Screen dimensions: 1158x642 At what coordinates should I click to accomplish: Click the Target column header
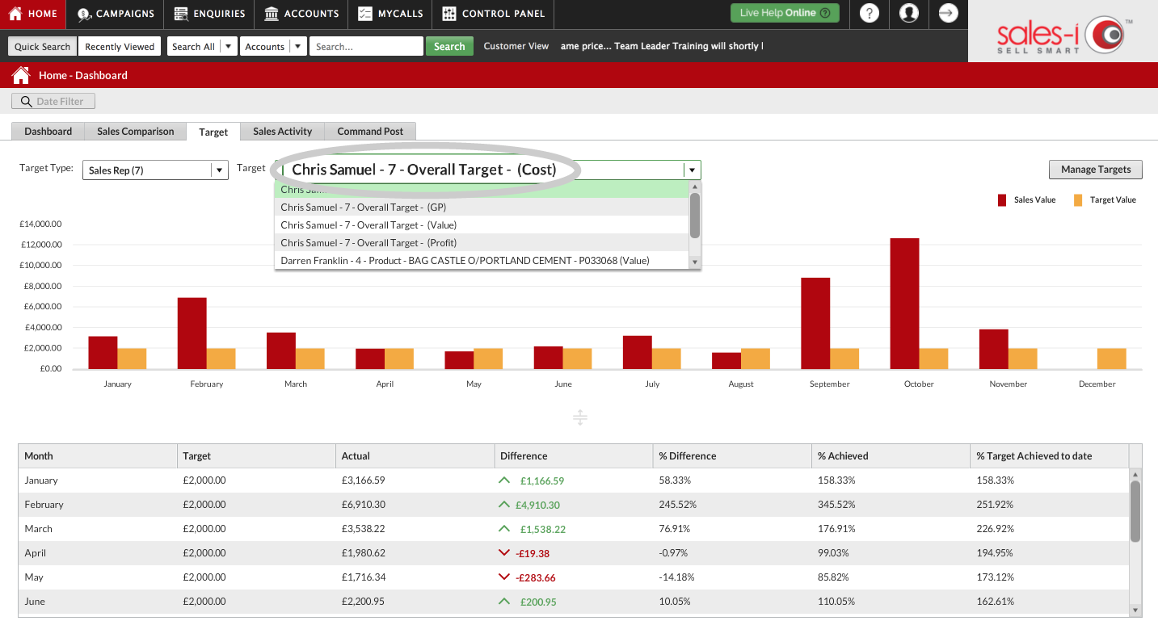(x=256, y=455)
